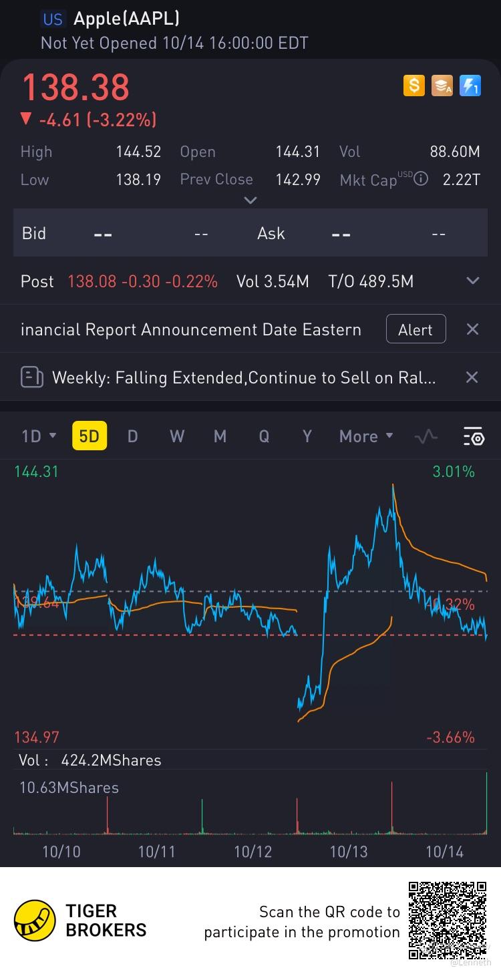Image resolution: width=501 pixels, height=974 pixels.
Task: Tap the Apple(AAPL) title
Action: coord(126,19)
